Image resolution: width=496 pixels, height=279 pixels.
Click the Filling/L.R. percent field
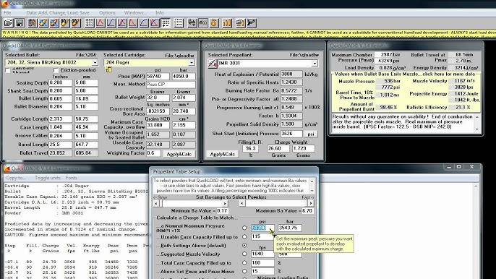[x=250, y=148]
